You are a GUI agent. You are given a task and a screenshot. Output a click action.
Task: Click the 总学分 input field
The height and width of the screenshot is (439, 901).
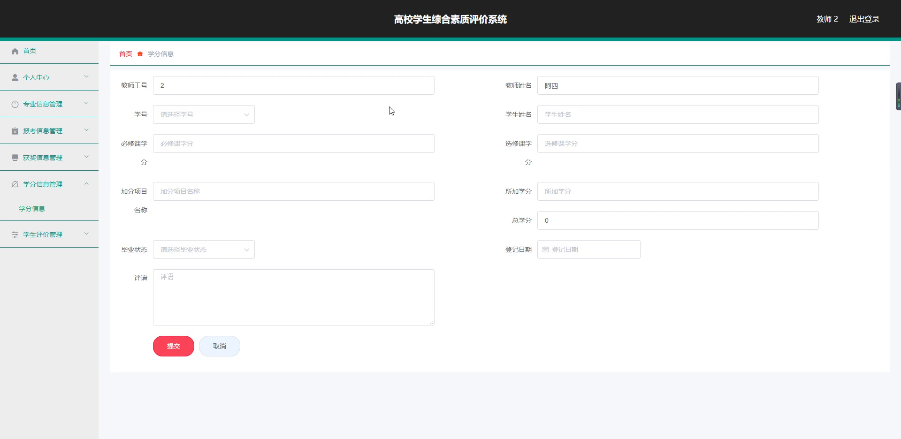coord(678,220)
